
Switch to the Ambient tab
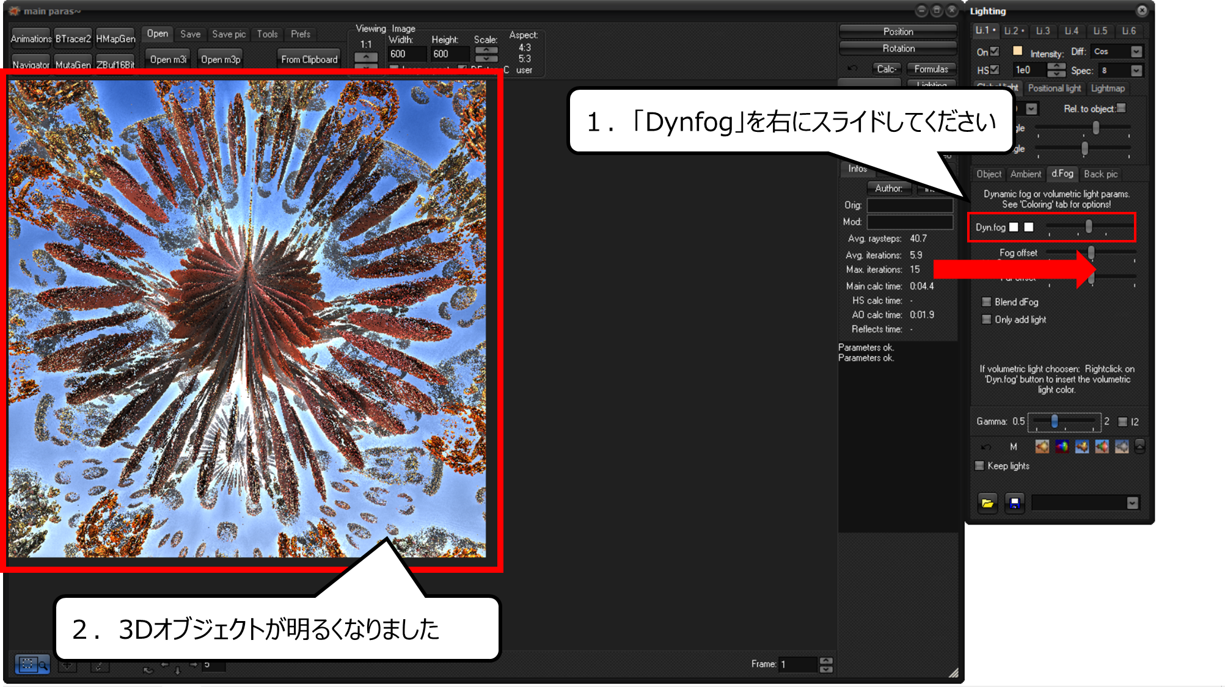1026,174
